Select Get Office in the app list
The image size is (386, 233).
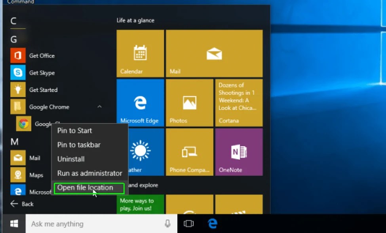point(41,55)
